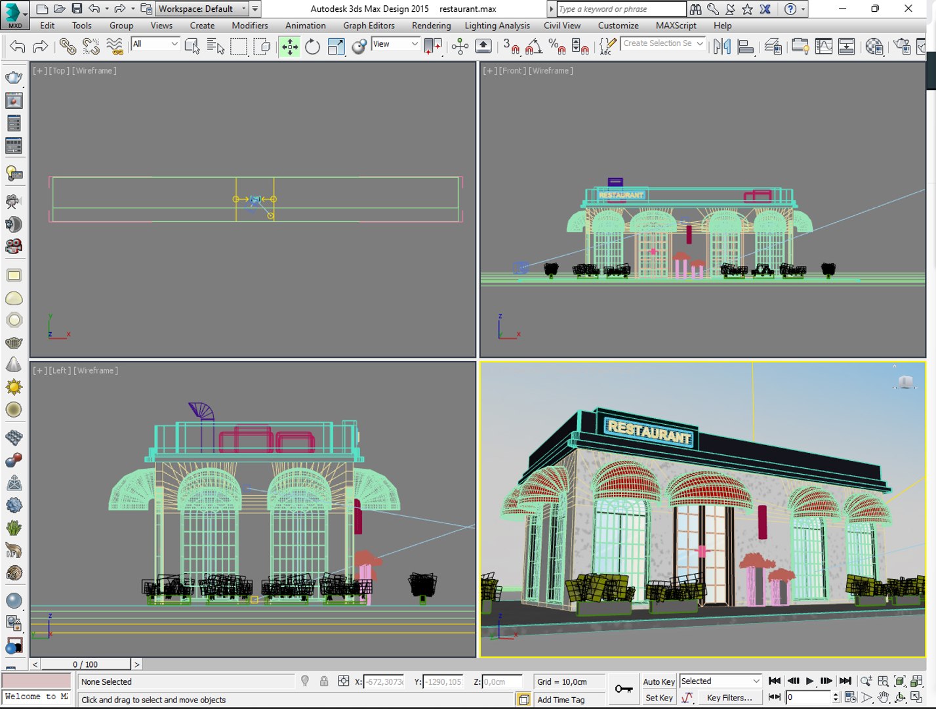Click the Select and Link chain icon
Screen dimensions: 936x709
click(x=68, y=46)
